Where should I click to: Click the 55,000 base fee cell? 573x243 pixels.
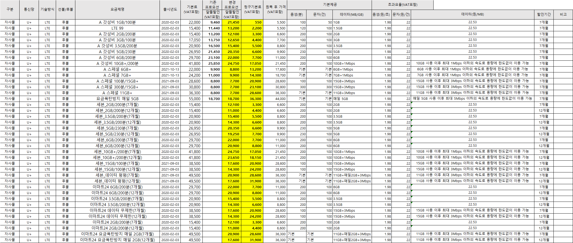[x=192, y=99]
